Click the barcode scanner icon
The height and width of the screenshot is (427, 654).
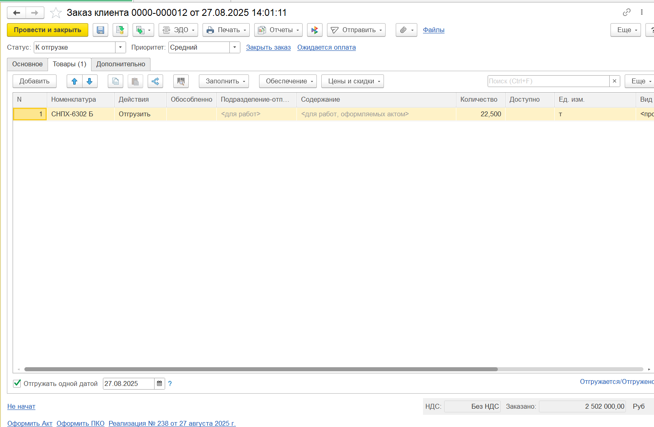(x=181, y=81)
